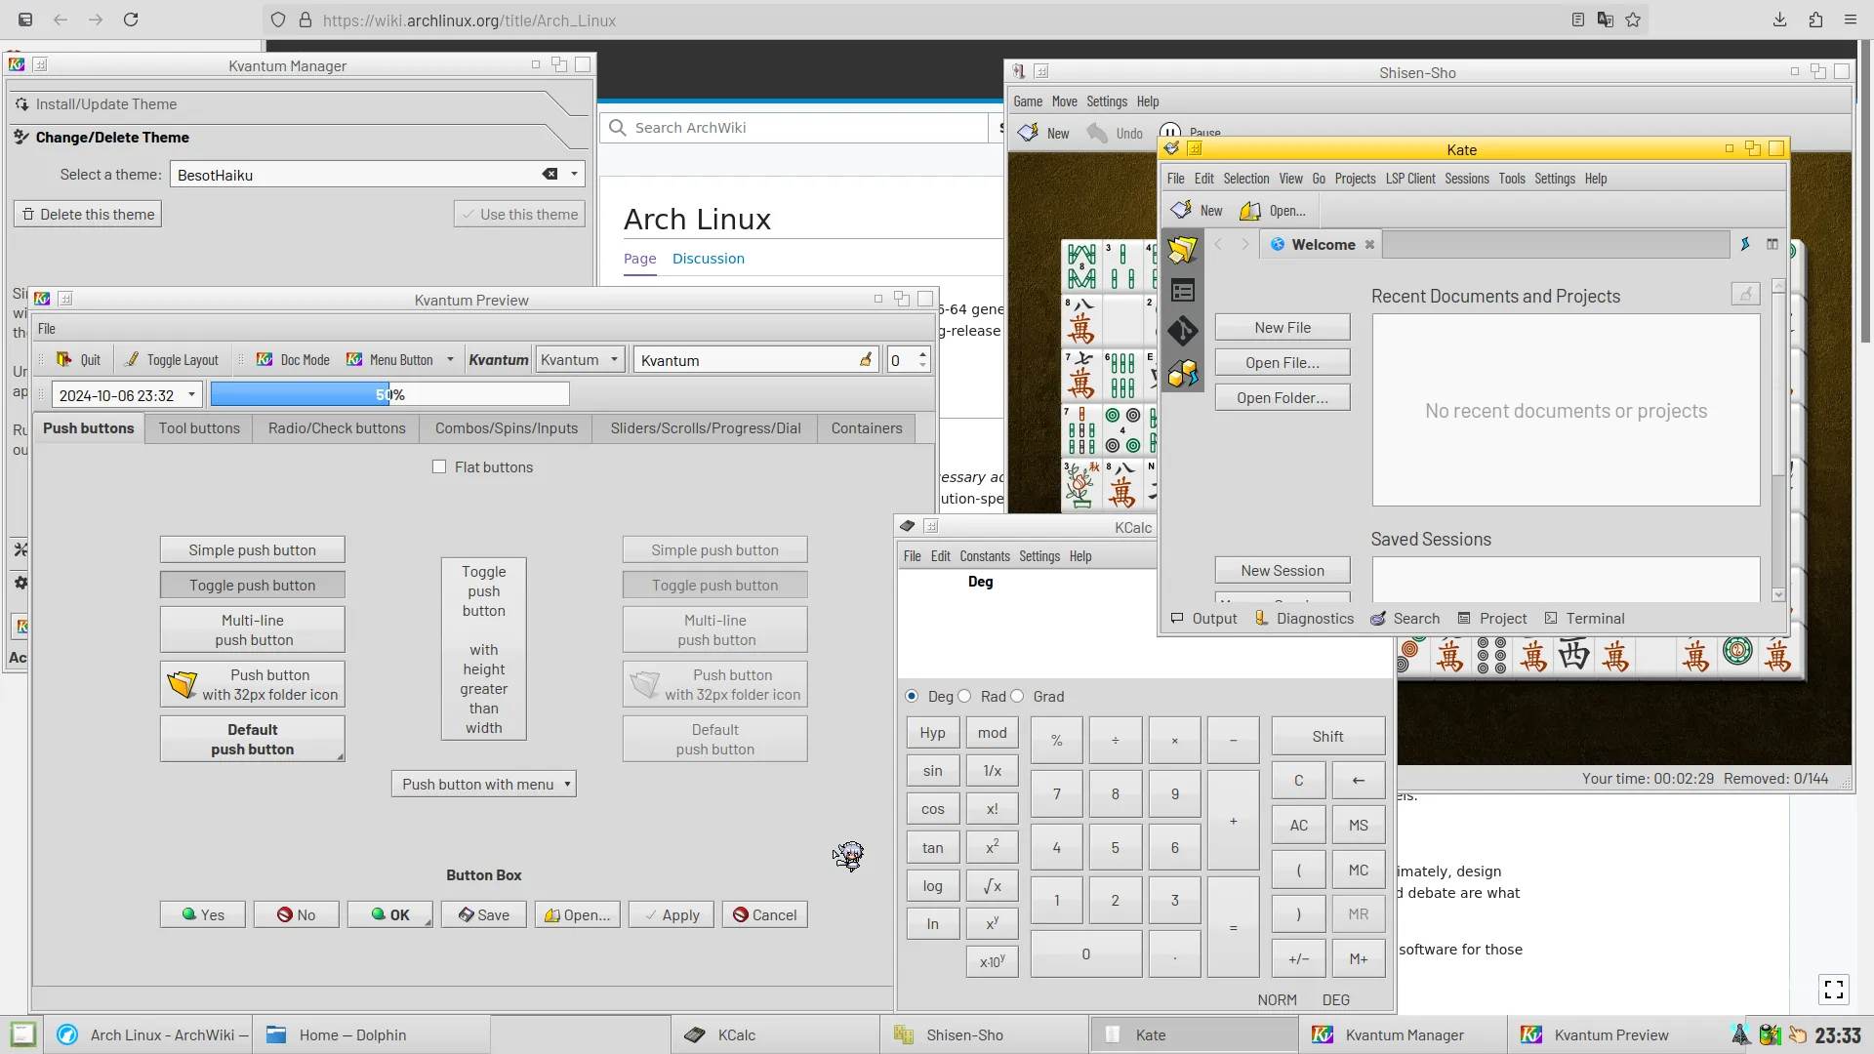Viewport: 1874px width, 1054px height.
Task: Click the translate page icon in address bar
Action: pos(1606,20)
